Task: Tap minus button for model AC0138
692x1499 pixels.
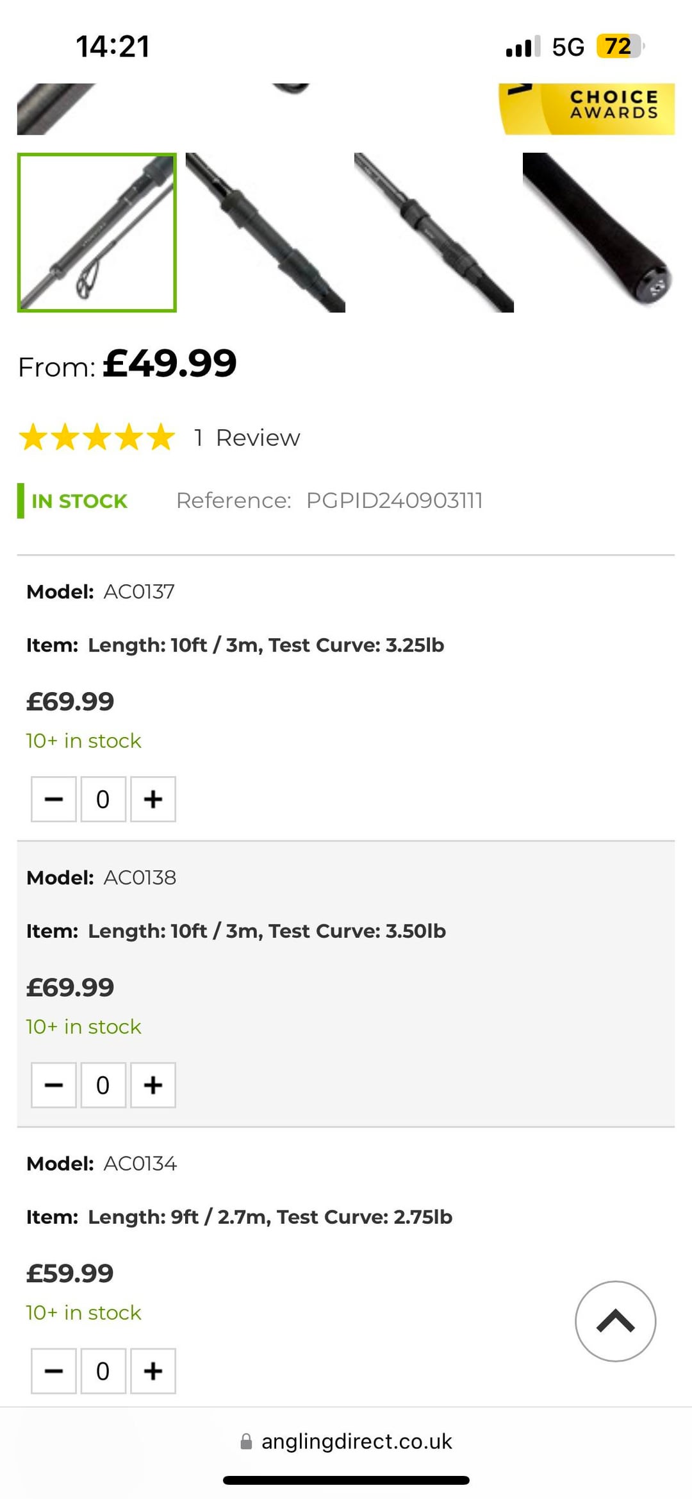Action: [x=54, y=1085]
